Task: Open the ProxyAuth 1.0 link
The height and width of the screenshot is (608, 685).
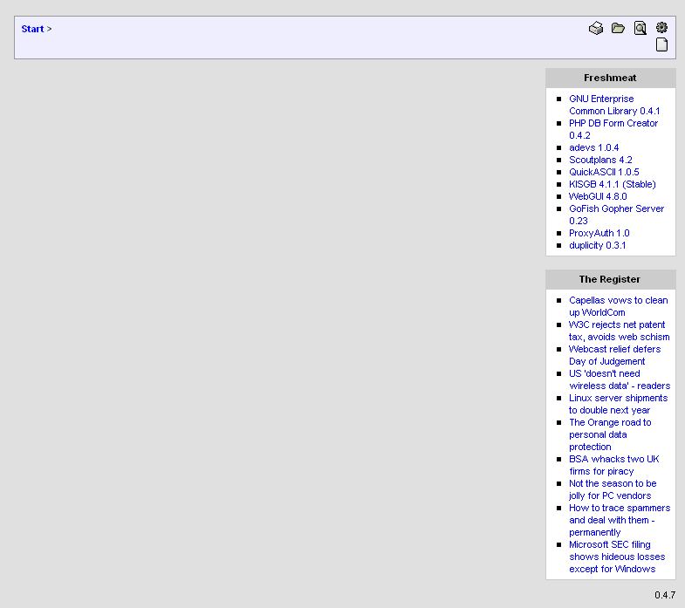Action: coord(599,233)
